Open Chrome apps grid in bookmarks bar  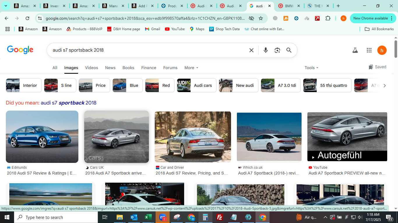[x=8, y=29]
